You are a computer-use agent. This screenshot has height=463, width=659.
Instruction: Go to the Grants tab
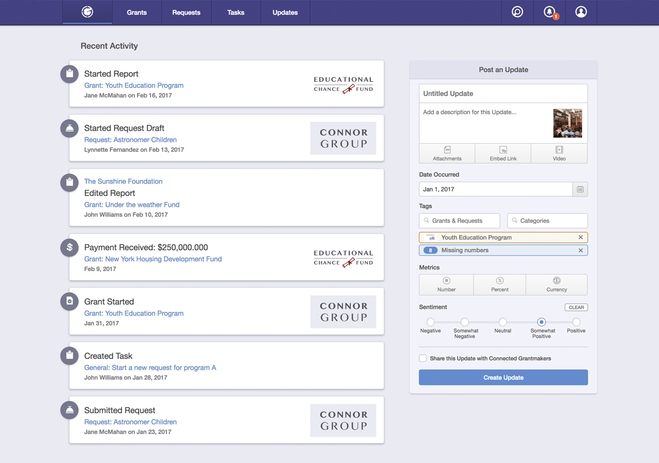pos(137,12)
